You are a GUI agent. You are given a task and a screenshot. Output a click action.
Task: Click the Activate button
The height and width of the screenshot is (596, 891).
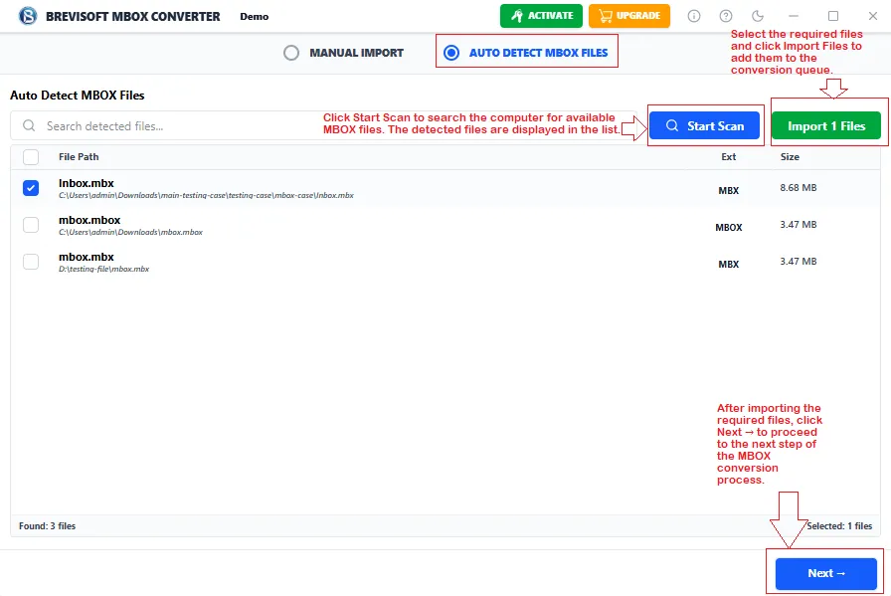point(541,16)
